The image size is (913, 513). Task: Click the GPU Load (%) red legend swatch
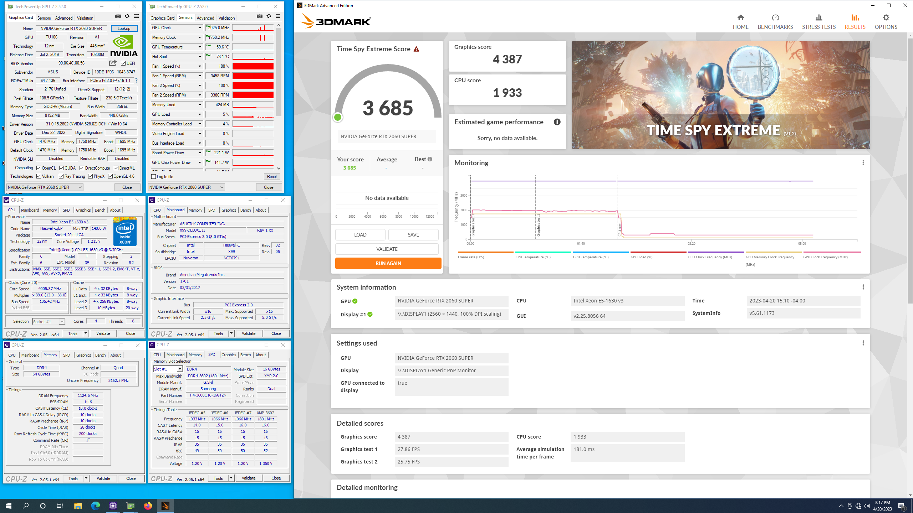click(x=658, y=253)
